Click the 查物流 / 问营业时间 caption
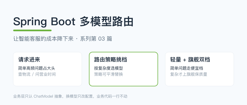This screenshot has height=105, width=247. (37, 74)
